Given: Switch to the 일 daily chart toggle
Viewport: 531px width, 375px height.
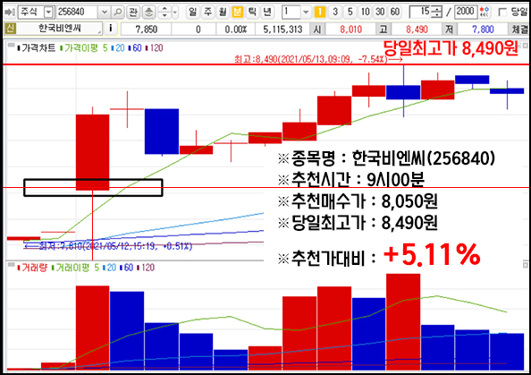Looking at the screenshot, I should [193, 13].
